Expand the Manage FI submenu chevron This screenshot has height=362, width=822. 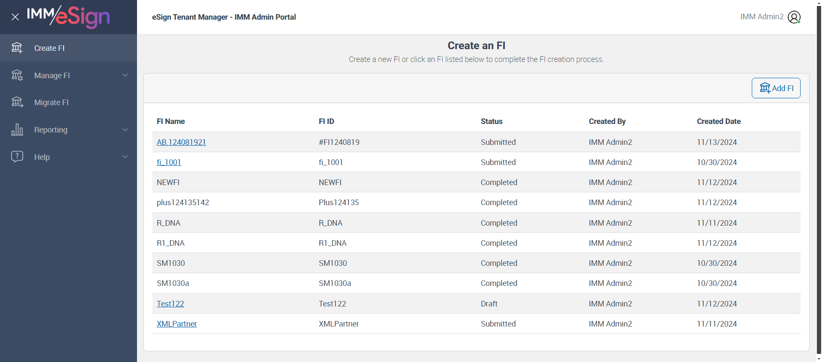pyautogui.click(x=125, y=75)
